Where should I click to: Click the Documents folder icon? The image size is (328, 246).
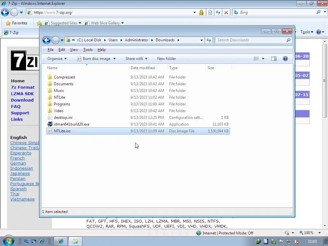[x=50, y=84]
